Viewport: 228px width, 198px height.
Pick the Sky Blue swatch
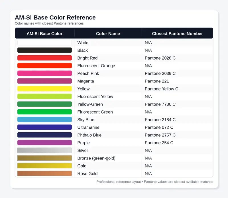click(x=44, y=120)
